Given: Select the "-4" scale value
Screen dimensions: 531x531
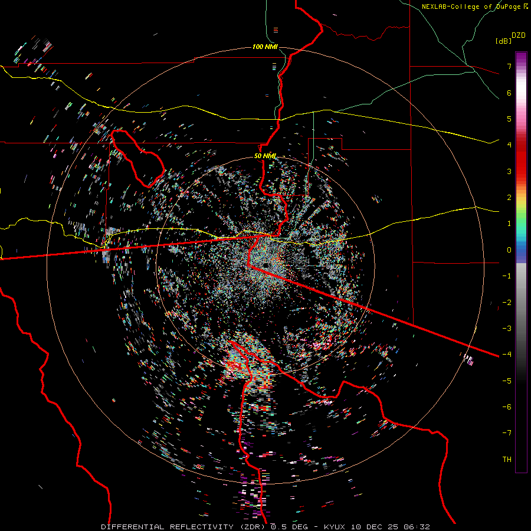Looking at the screenshot, I should tap(507, 355).
